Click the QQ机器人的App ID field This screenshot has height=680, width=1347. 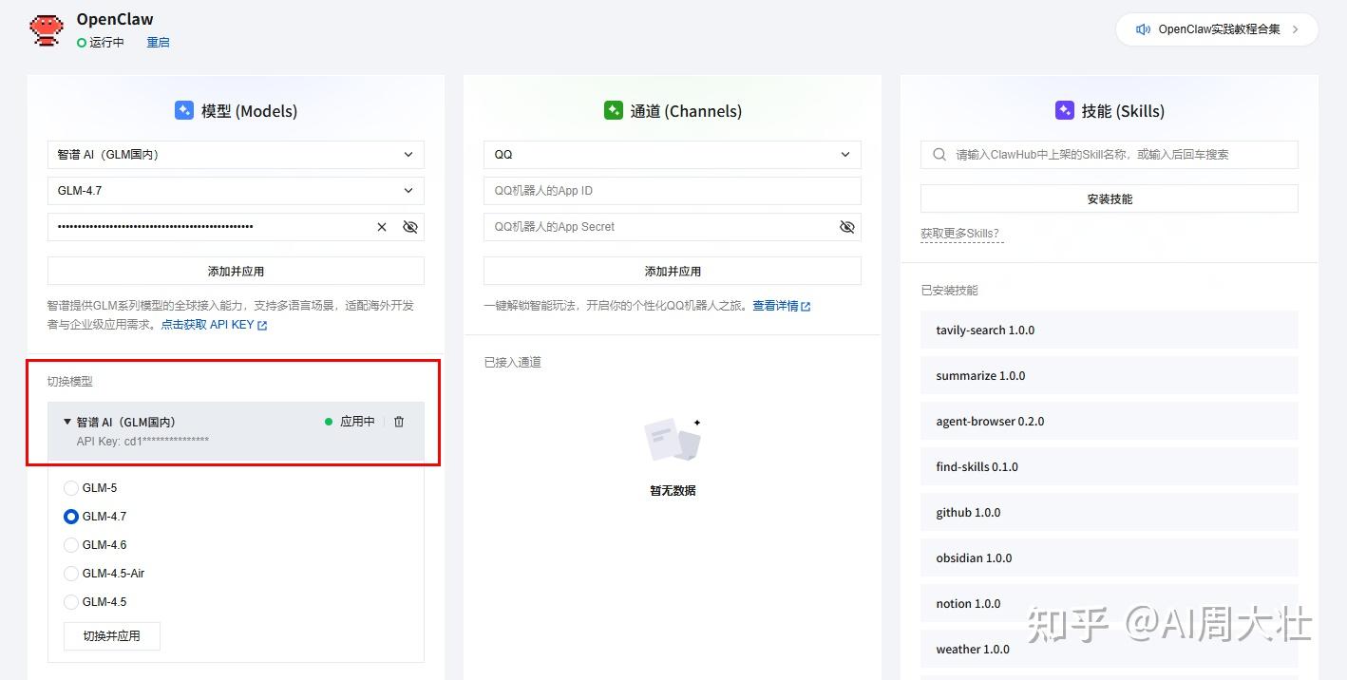[673, 191]
